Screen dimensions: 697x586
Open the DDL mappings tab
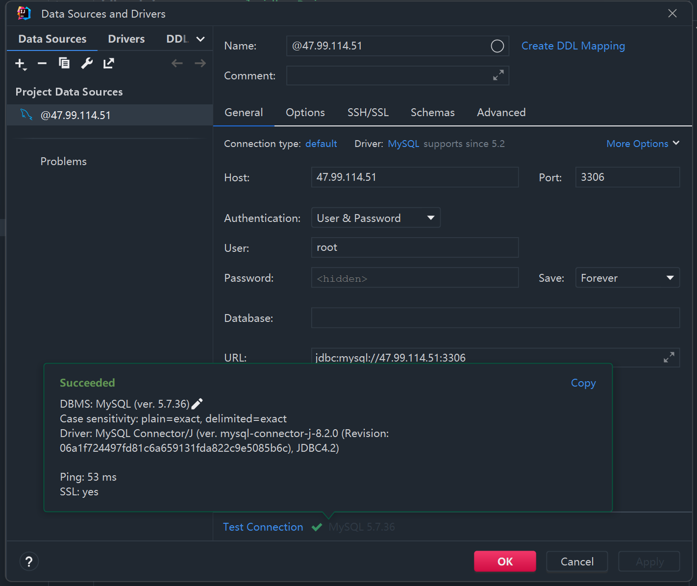[177, 39]
